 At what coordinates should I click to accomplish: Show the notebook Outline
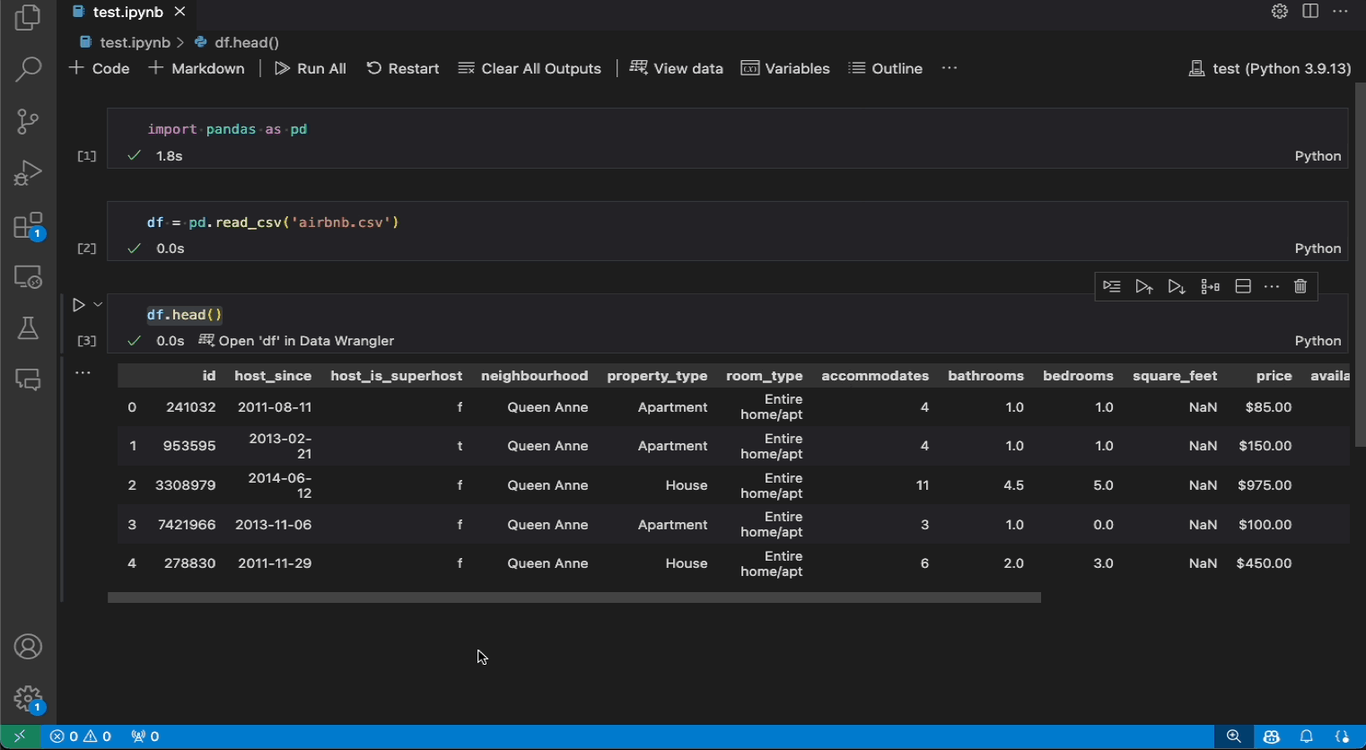[885, 67]
